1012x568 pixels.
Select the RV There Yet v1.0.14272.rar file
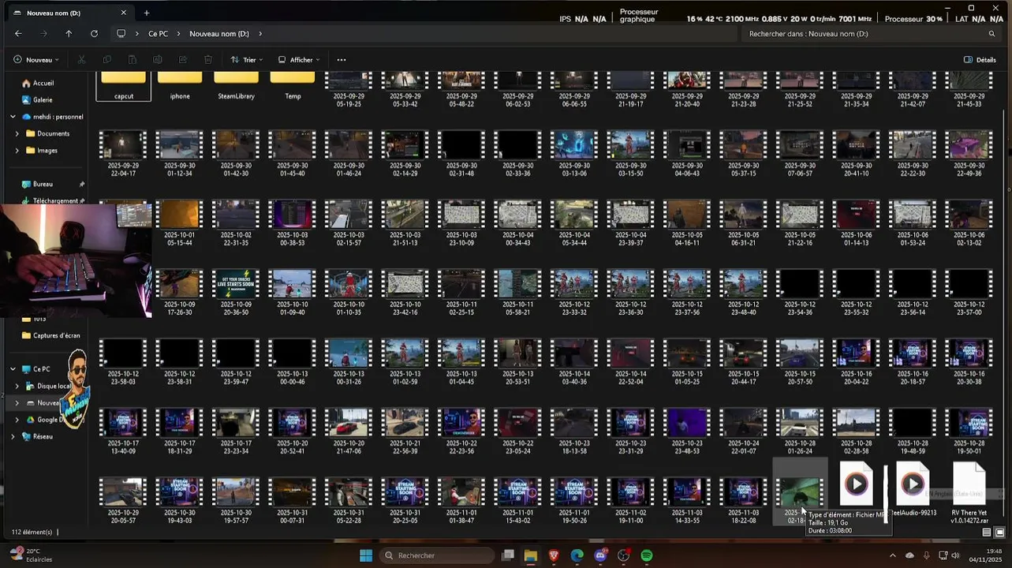[x=969, y=493]
